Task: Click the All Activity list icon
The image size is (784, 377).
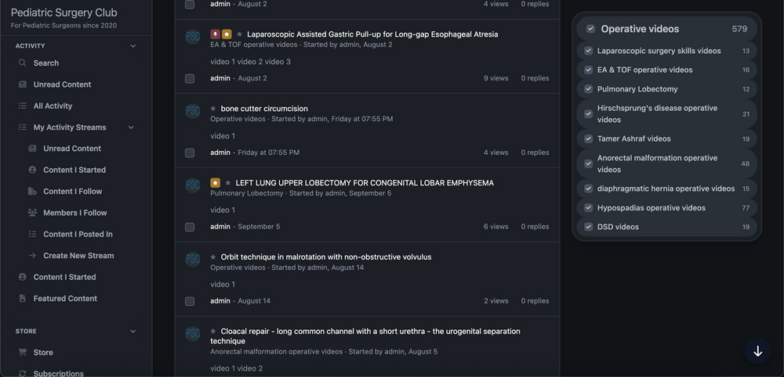Action: tap(23, 106)
